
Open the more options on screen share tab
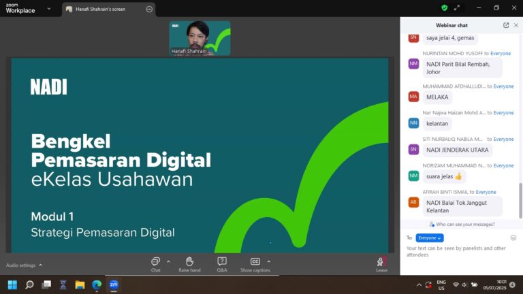pos(149,9)
